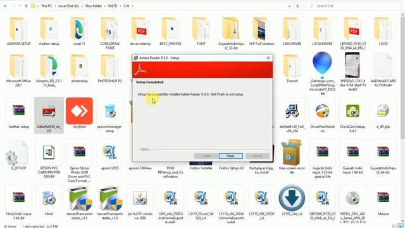Select the EPSON PVC CARD PRINTER DRIVER file

[49, 159]
